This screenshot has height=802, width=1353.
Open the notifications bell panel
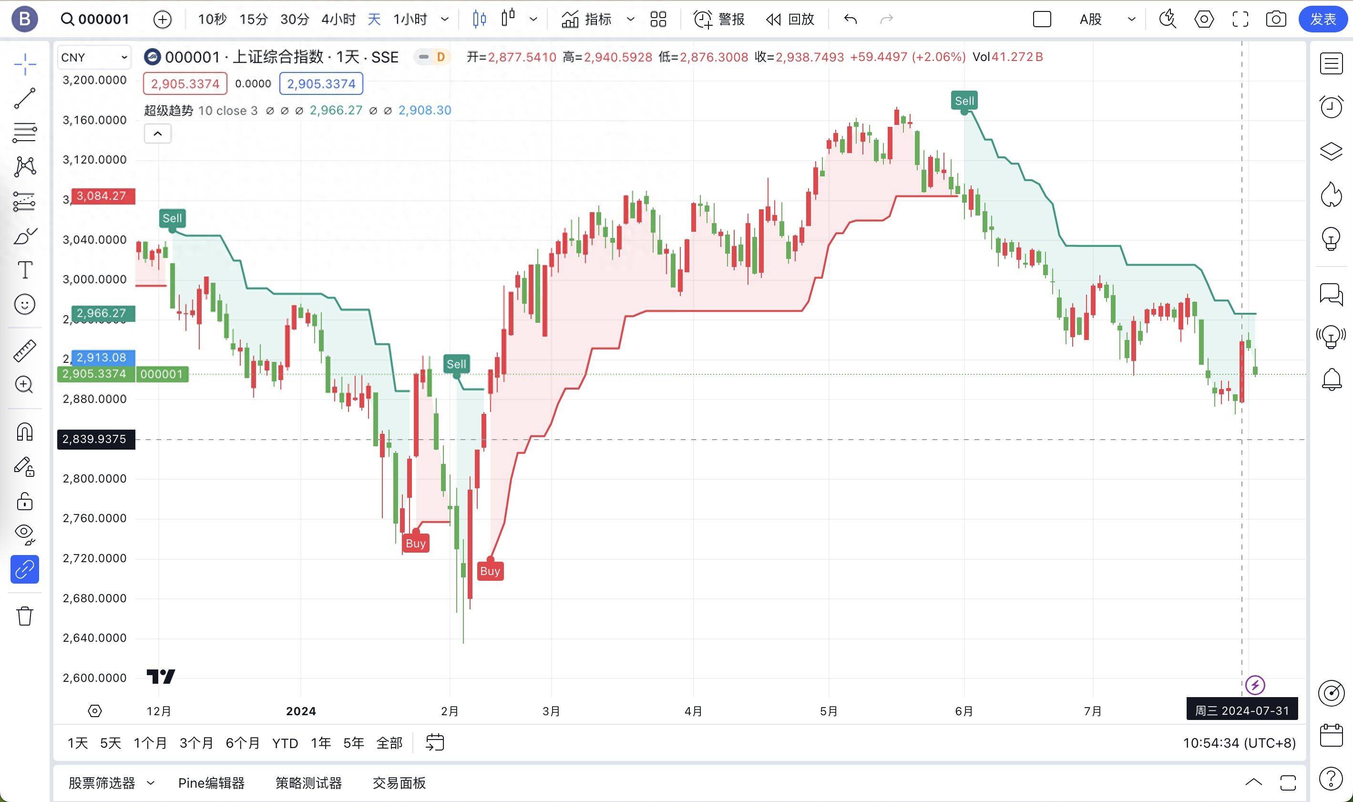[1331, 380]
